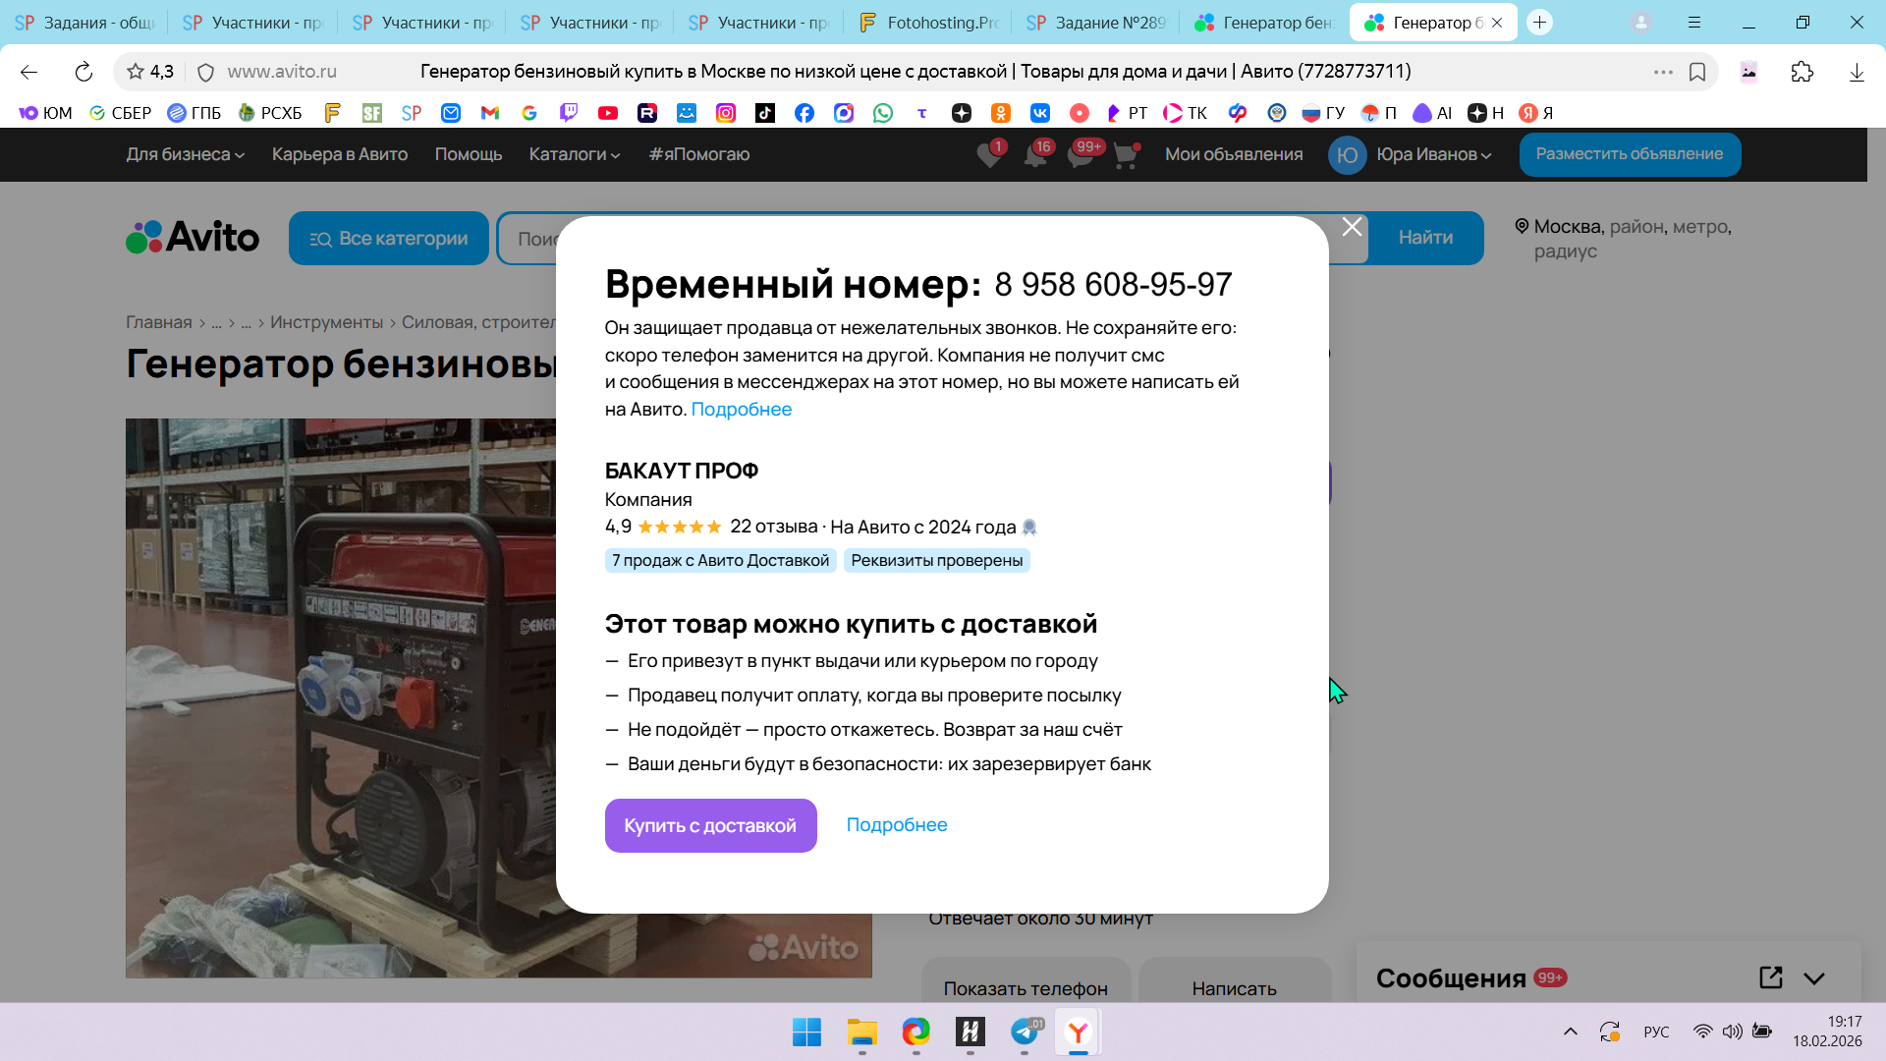Click Подробнее link next to buy button
The image size is (1886, 1061).
point(896,825)
